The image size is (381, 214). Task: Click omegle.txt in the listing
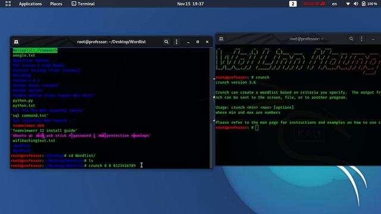[24, 55]
